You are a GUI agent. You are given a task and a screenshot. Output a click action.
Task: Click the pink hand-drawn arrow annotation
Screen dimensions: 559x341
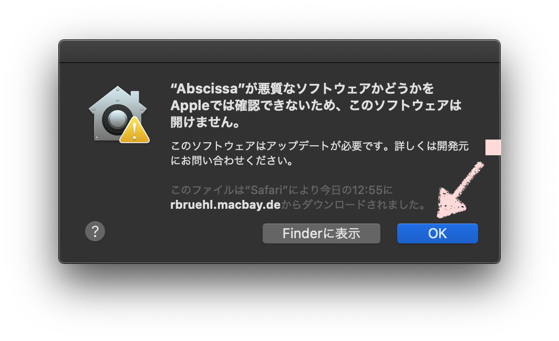pyautogui.click(x=460, y=189)
